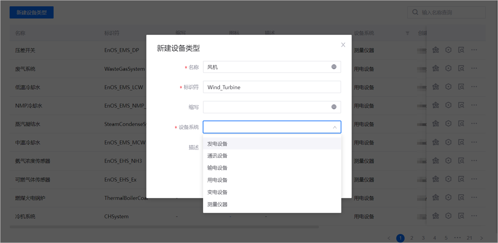Screen dimensions: 498x243
Task: Collapse the 设备系统 dropdown with its arrow
Action: pyautogui.click(x=334, y=127)
